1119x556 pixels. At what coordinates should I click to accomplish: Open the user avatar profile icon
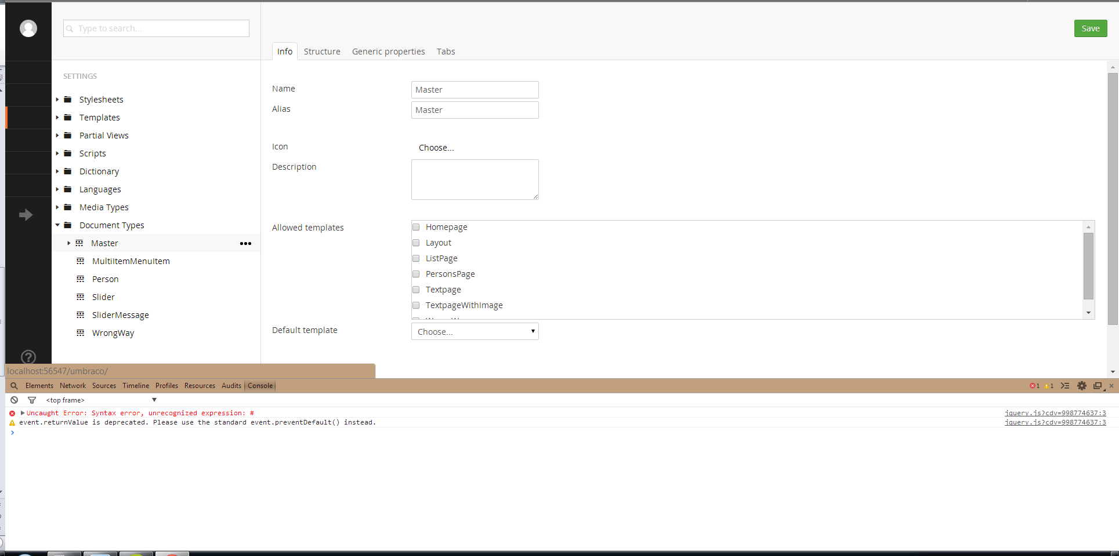pyautogui.click(x=28, y=28)
